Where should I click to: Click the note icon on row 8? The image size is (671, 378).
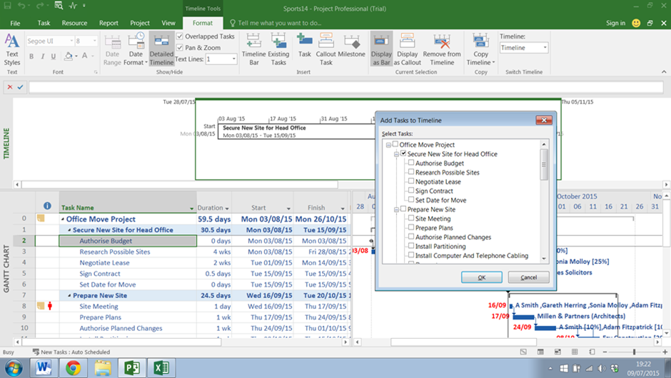tap(41, 306)
